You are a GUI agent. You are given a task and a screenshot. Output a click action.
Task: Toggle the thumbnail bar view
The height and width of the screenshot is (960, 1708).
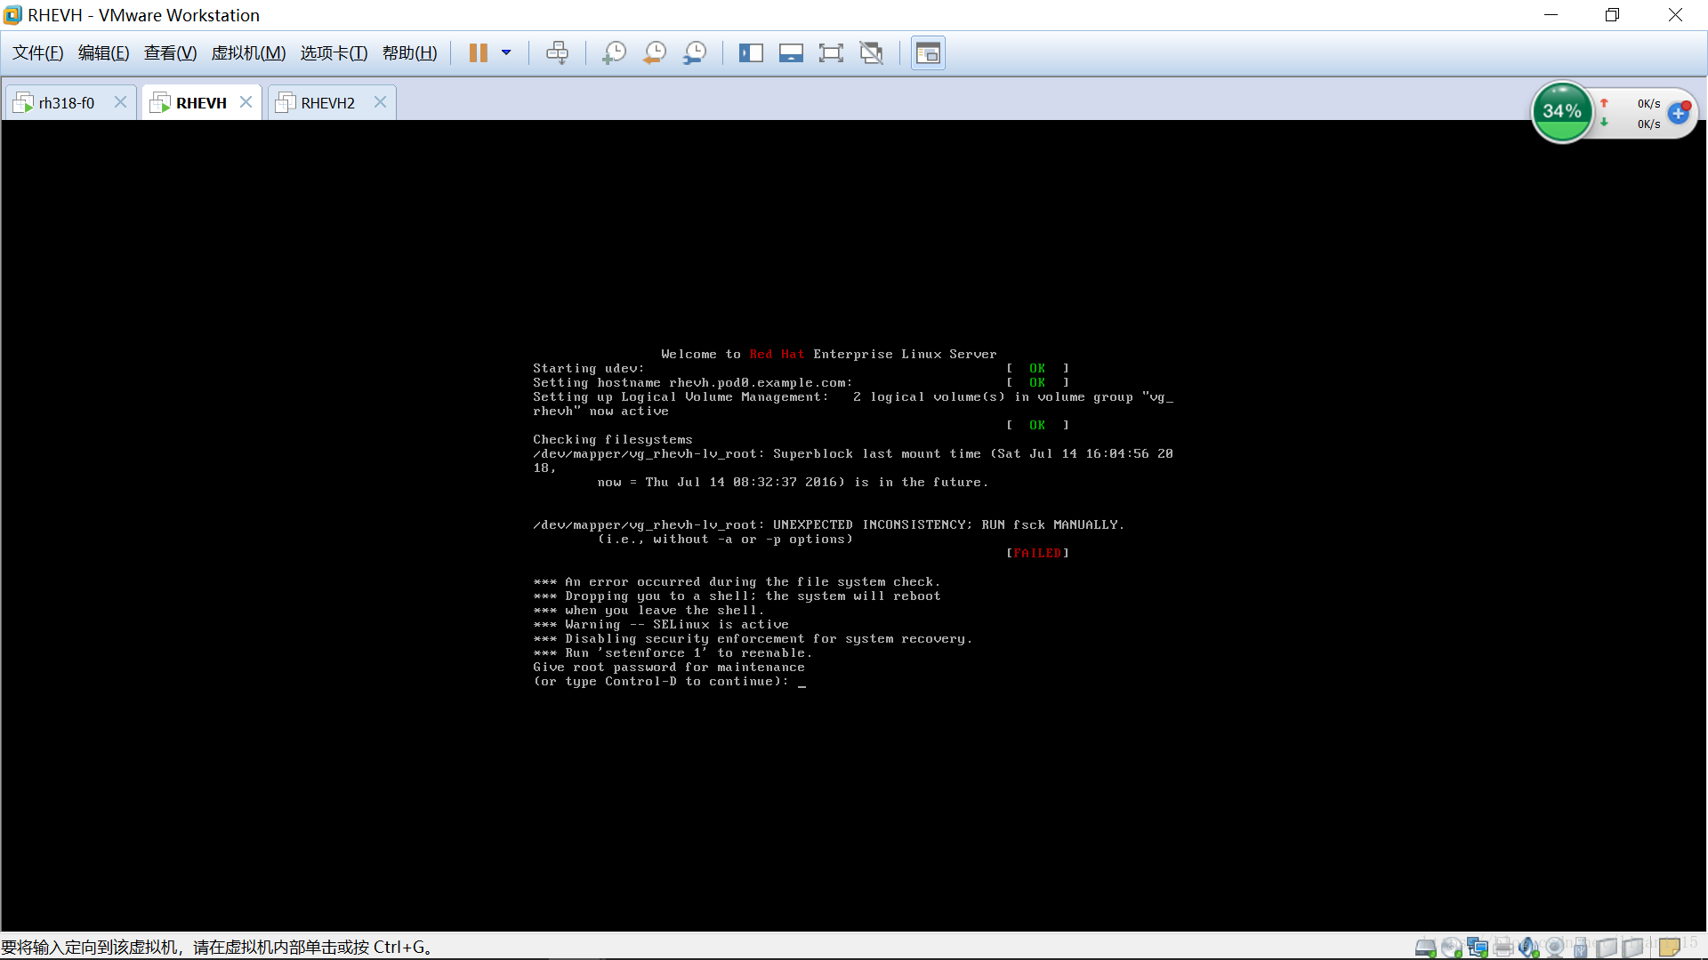pyautogui.click(x=791, y=53)
